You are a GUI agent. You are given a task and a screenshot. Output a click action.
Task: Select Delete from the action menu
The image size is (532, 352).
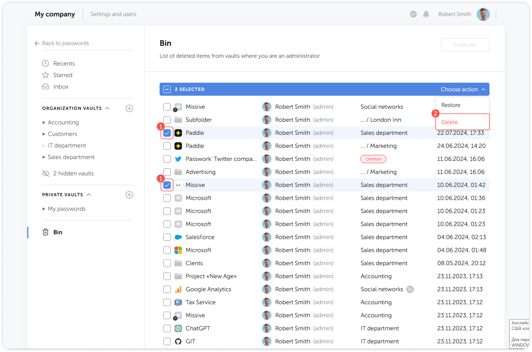[449, 122]
